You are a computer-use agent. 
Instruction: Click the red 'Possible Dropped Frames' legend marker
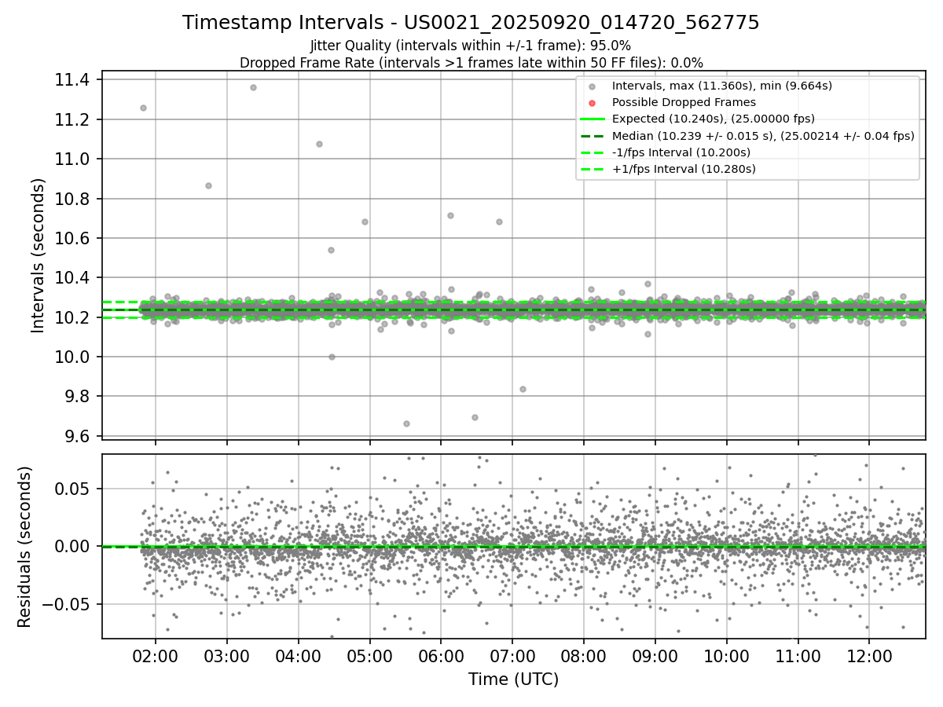click(593, 103)
